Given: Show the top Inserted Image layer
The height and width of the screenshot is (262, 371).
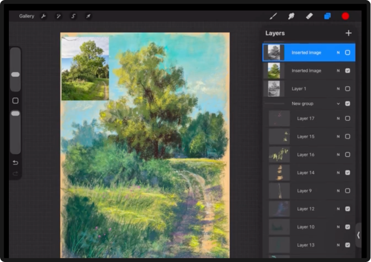Looking at the screenshot, I should click(347, 53).
